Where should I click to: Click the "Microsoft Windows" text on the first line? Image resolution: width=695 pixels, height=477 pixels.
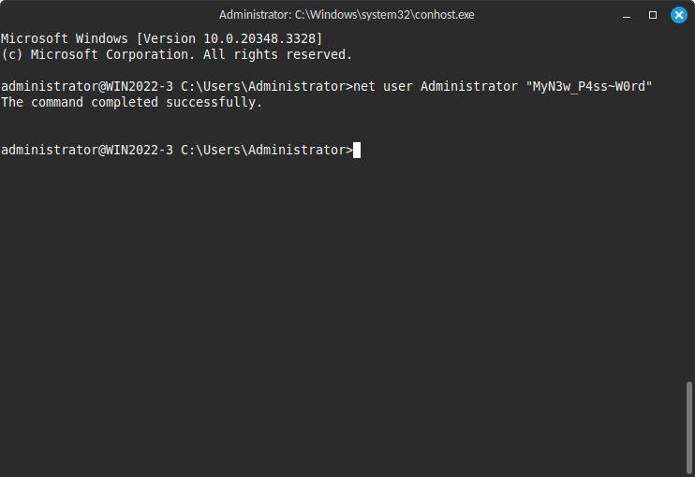[x=64, y=38]
